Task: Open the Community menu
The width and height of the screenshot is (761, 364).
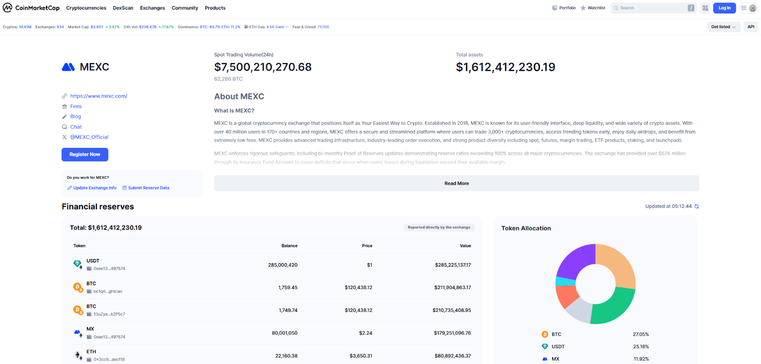Action: tap(185, 8)
